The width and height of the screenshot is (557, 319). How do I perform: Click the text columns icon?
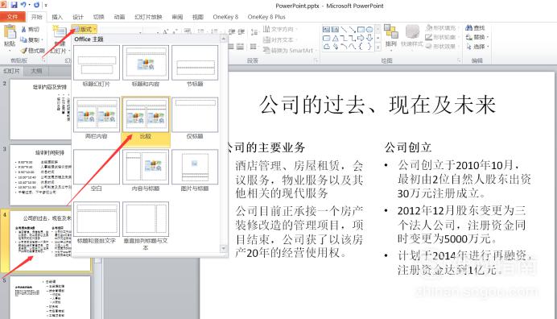pos(254,46)
